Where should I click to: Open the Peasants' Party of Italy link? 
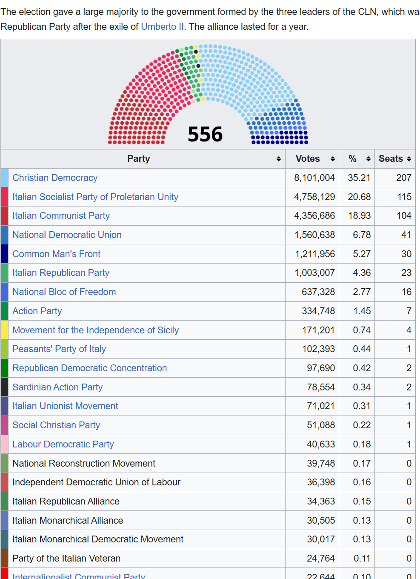[59, 349]
